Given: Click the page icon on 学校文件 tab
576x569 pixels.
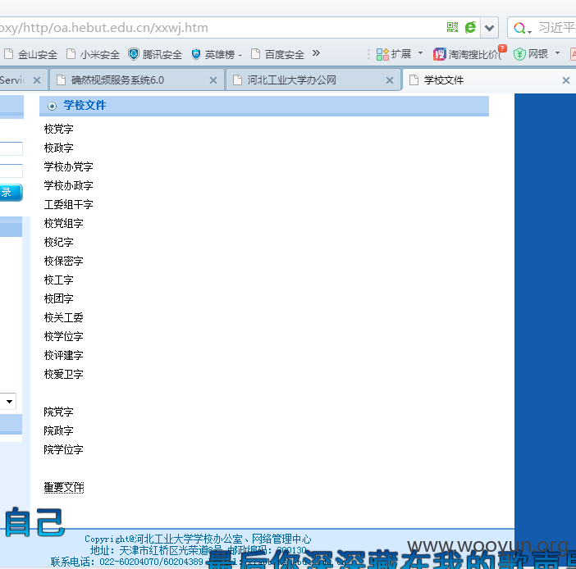Looking at the screenshot, I should 414,80.
